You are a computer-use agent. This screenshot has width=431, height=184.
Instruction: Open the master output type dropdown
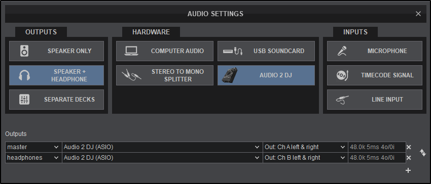(33, 147)
